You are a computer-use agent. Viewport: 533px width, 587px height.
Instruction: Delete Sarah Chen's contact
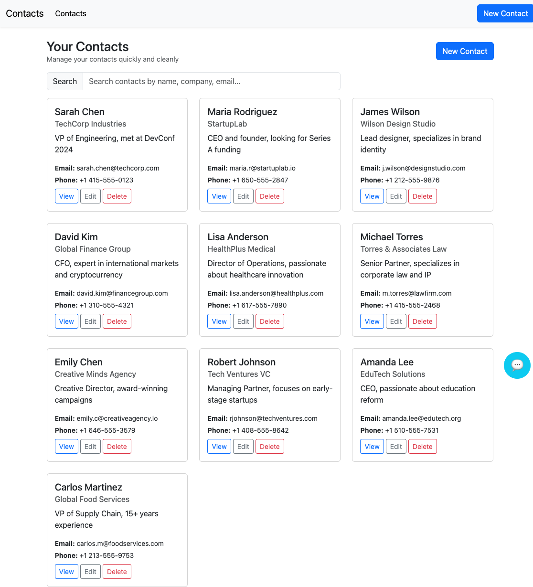point(117,196)
